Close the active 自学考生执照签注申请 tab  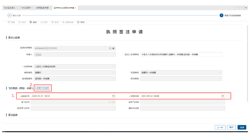coord(76,8)
